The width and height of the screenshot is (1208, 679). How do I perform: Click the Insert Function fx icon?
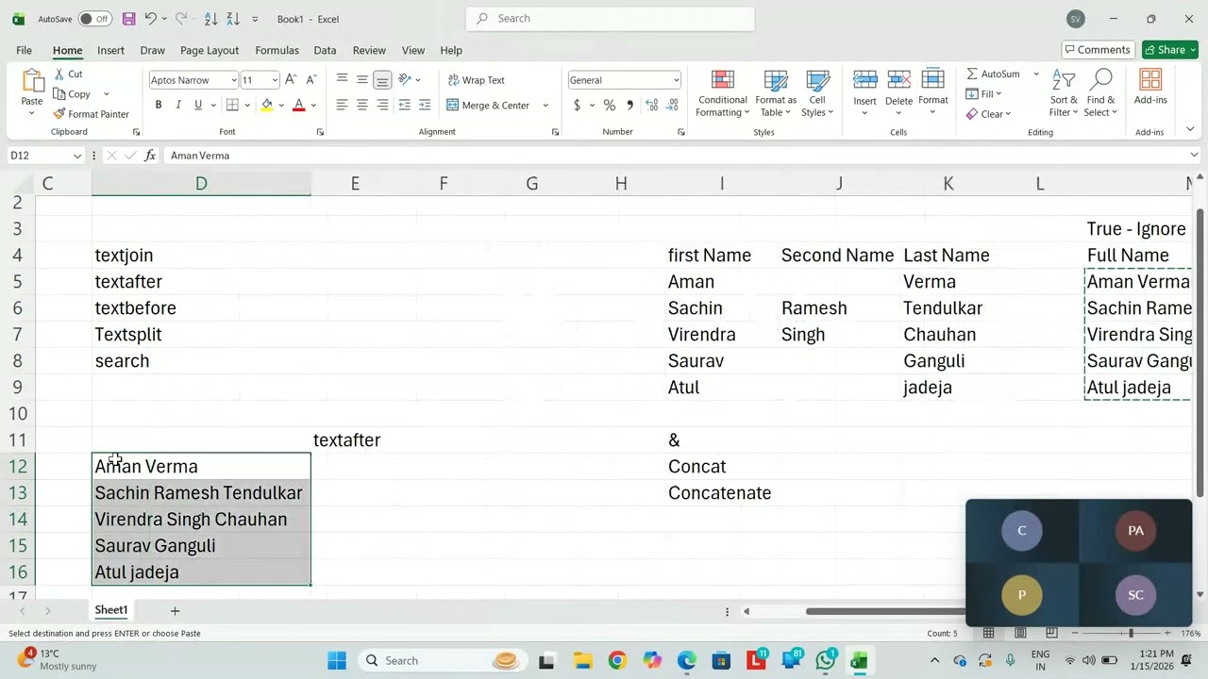coord(150,156)
